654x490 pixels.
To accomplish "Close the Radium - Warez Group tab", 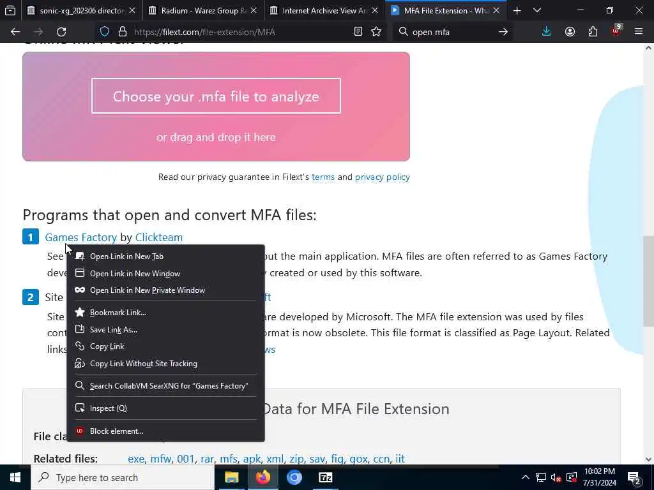I will [x=254, y=11].
